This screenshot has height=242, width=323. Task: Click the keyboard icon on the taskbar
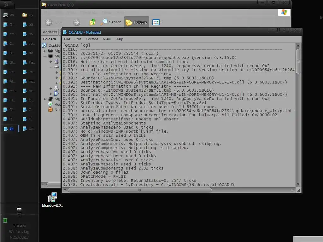[19, 209]
